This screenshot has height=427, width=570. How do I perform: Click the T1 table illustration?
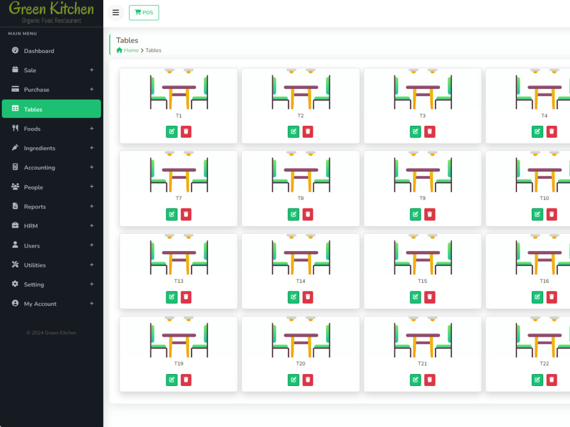click(x=179, y=89)
